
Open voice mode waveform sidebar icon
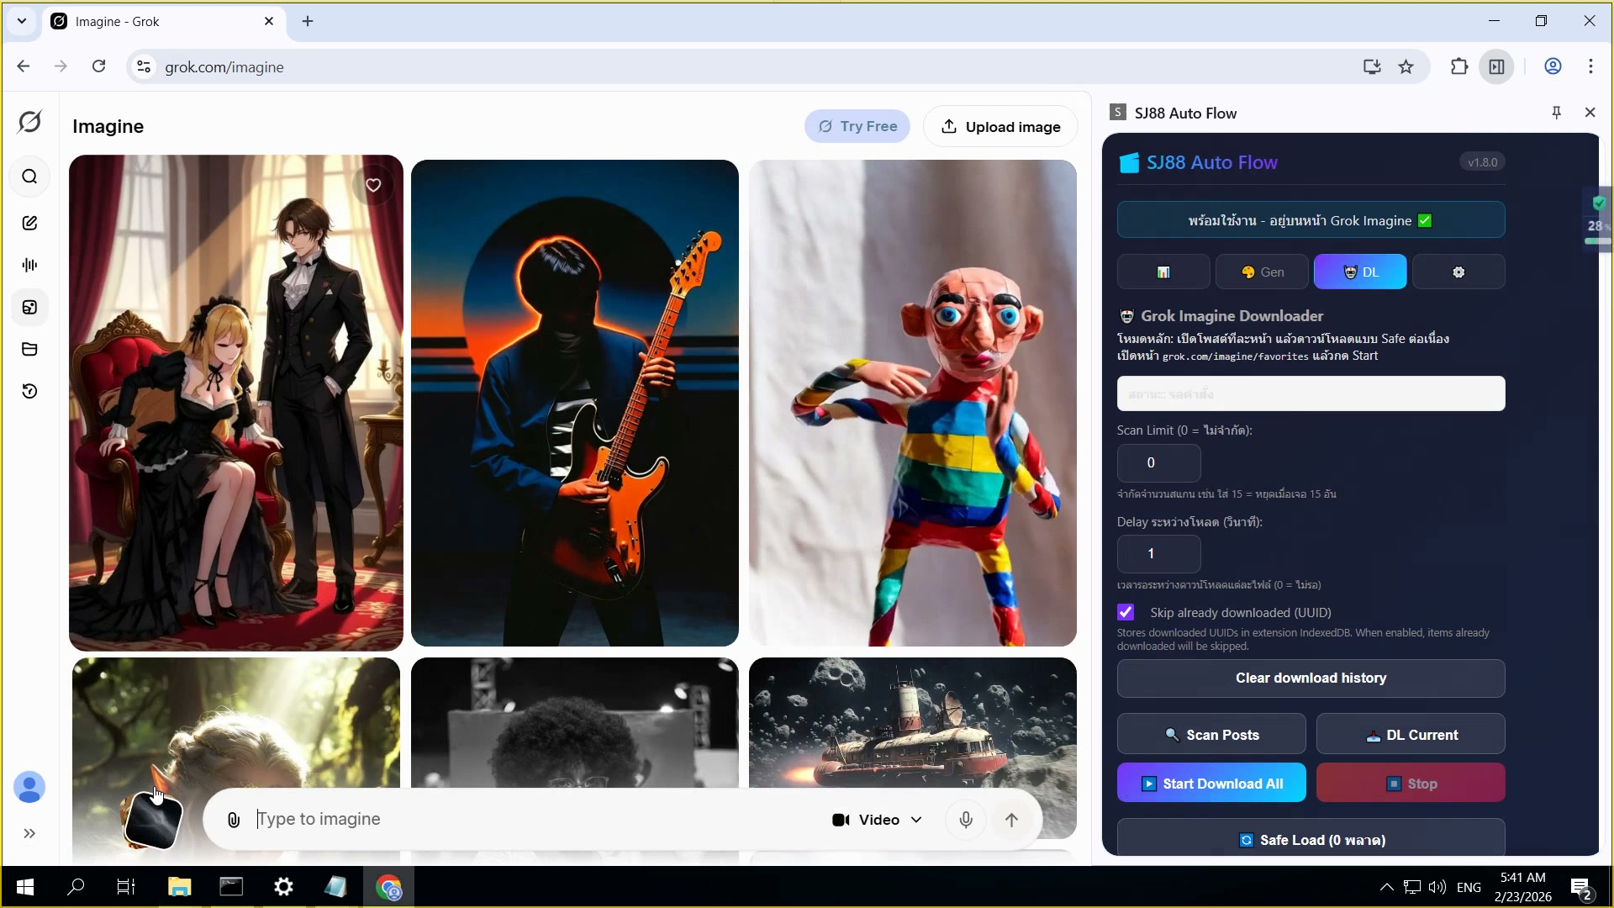(x=29, y=265)
